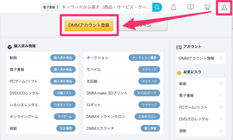Click the いろいろレンタル label
Screen dimensions: 233x140
[x=24, y=105]
